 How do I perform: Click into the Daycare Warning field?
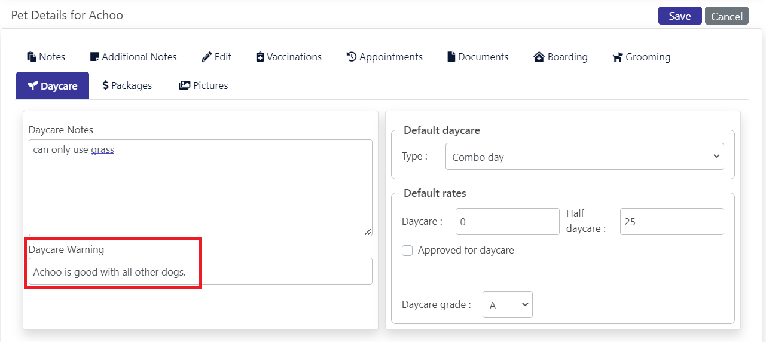click(x=200, y=271)
